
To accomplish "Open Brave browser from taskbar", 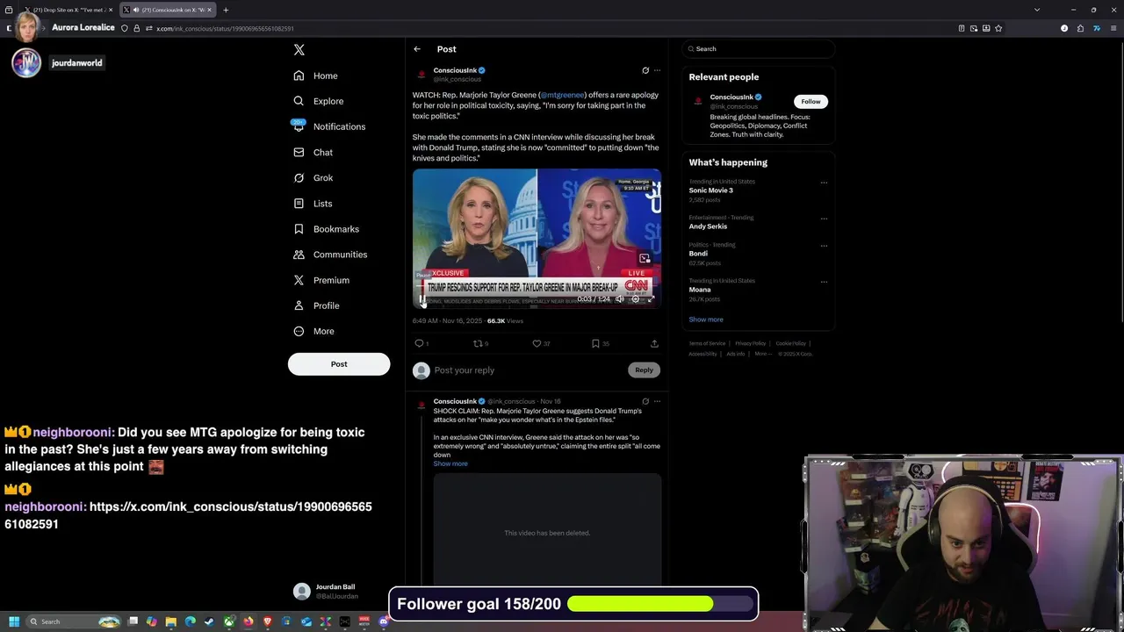I will pos(267,621).
